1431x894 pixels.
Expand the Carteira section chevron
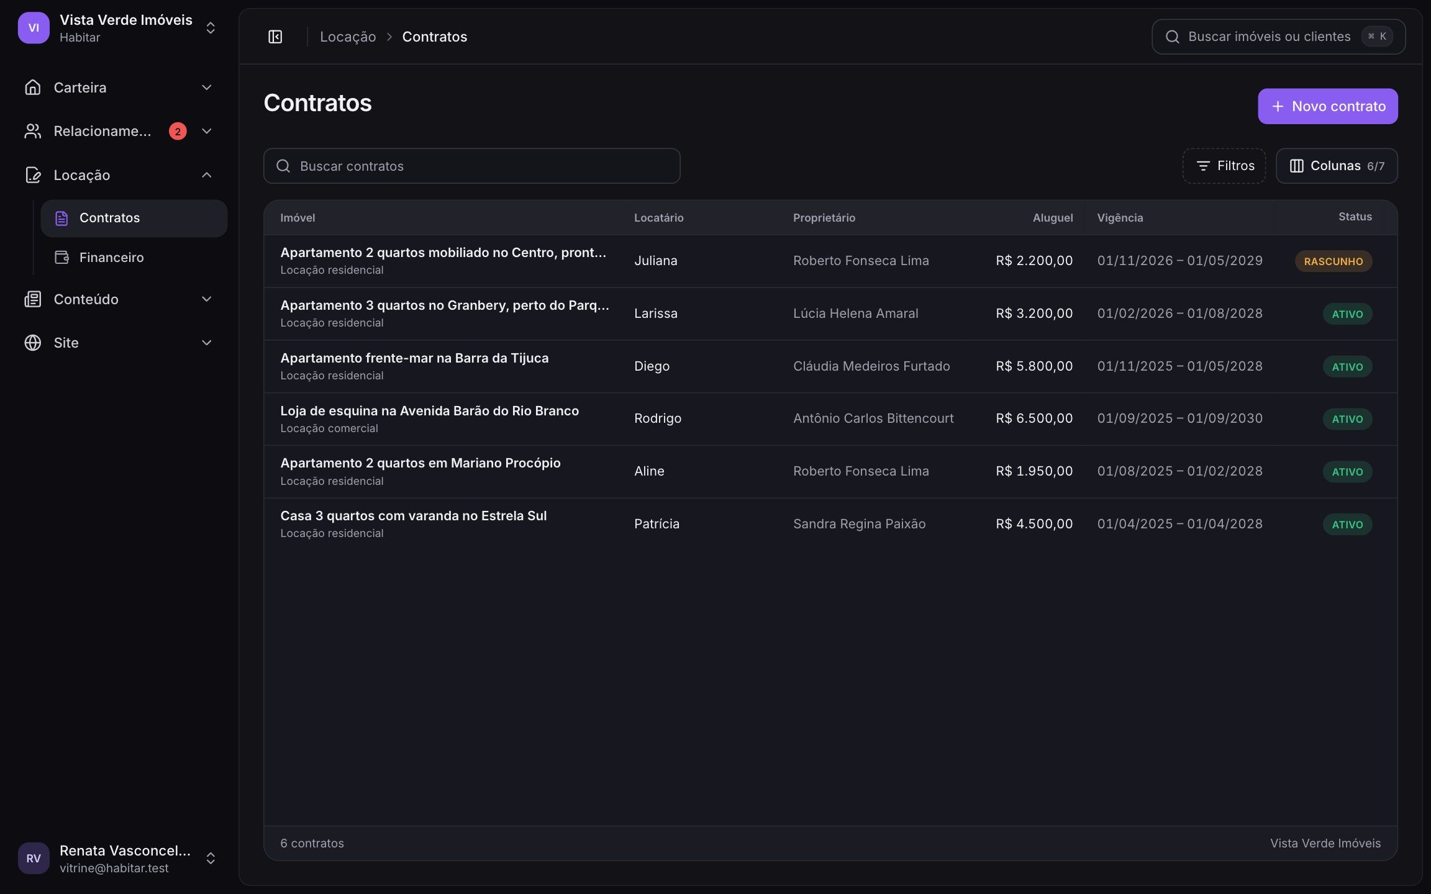point(207,88)
